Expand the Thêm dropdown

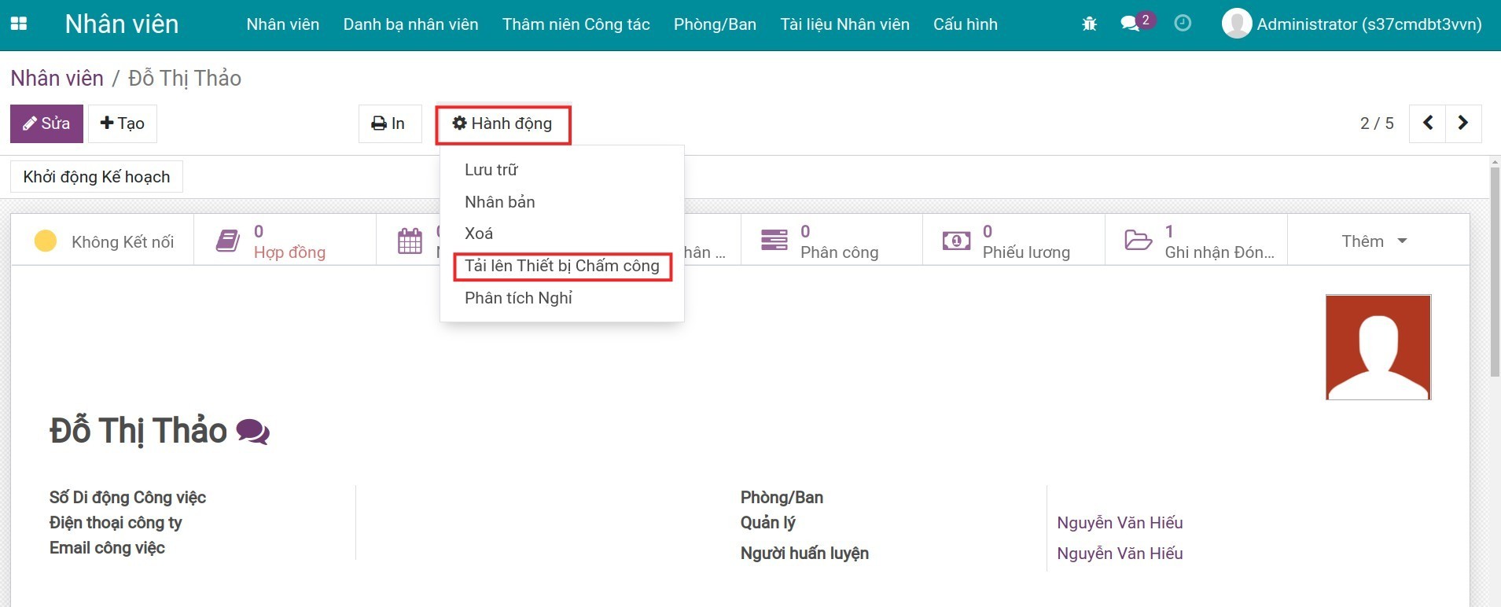(1374, 241)
